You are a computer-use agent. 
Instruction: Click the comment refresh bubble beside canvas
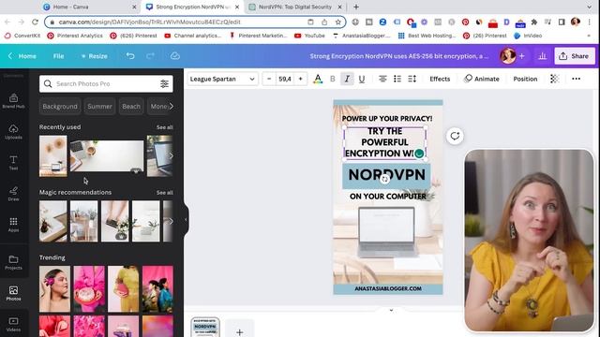click(x=455, y=136)
